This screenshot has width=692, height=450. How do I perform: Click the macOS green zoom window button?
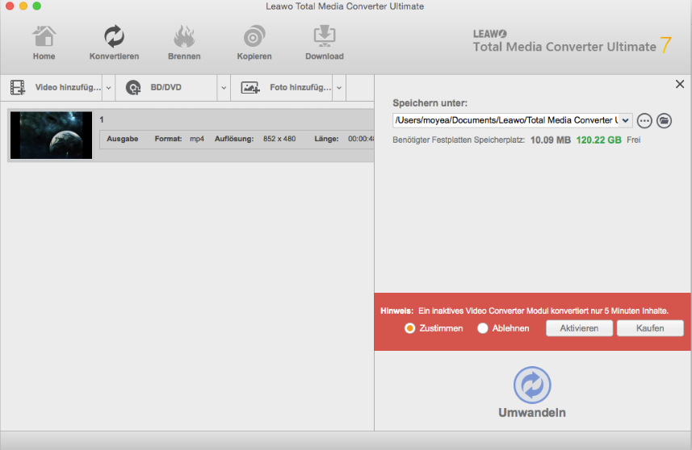(x=37, y=6)
